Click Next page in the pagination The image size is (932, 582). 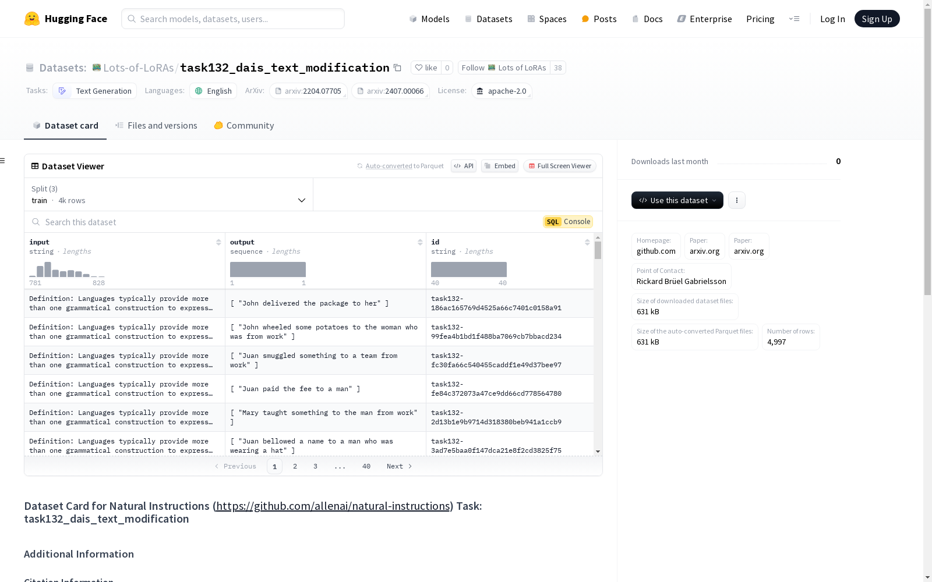coord(400,466)
